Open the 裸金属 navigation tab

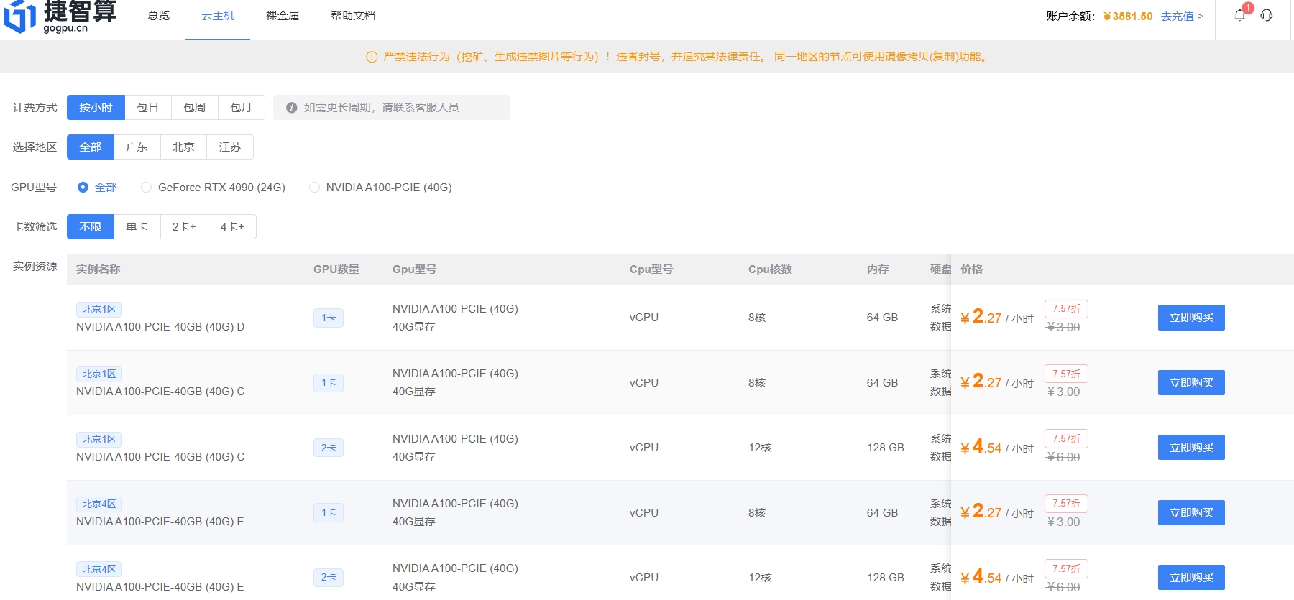point(283,16)
